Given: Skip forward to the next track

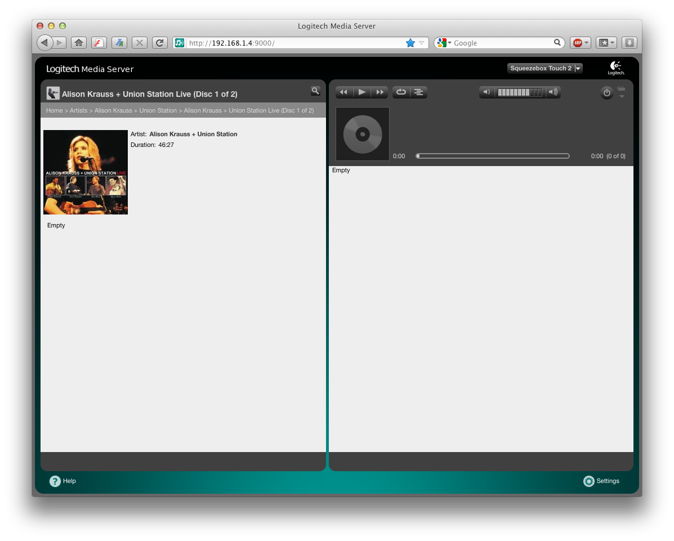Looking at the screenshot, I should coord(380,92).
